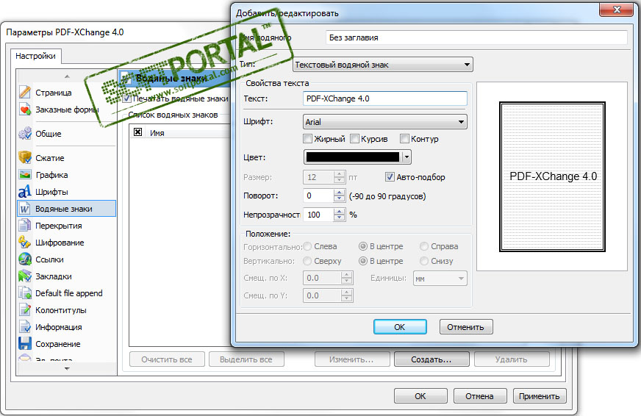Select vertical Сверху radio button
641x416 pixels.
(x=307, y=261)
